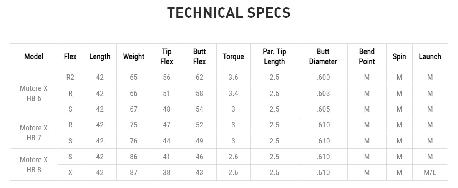Click the Torque column header

point(233,56)
